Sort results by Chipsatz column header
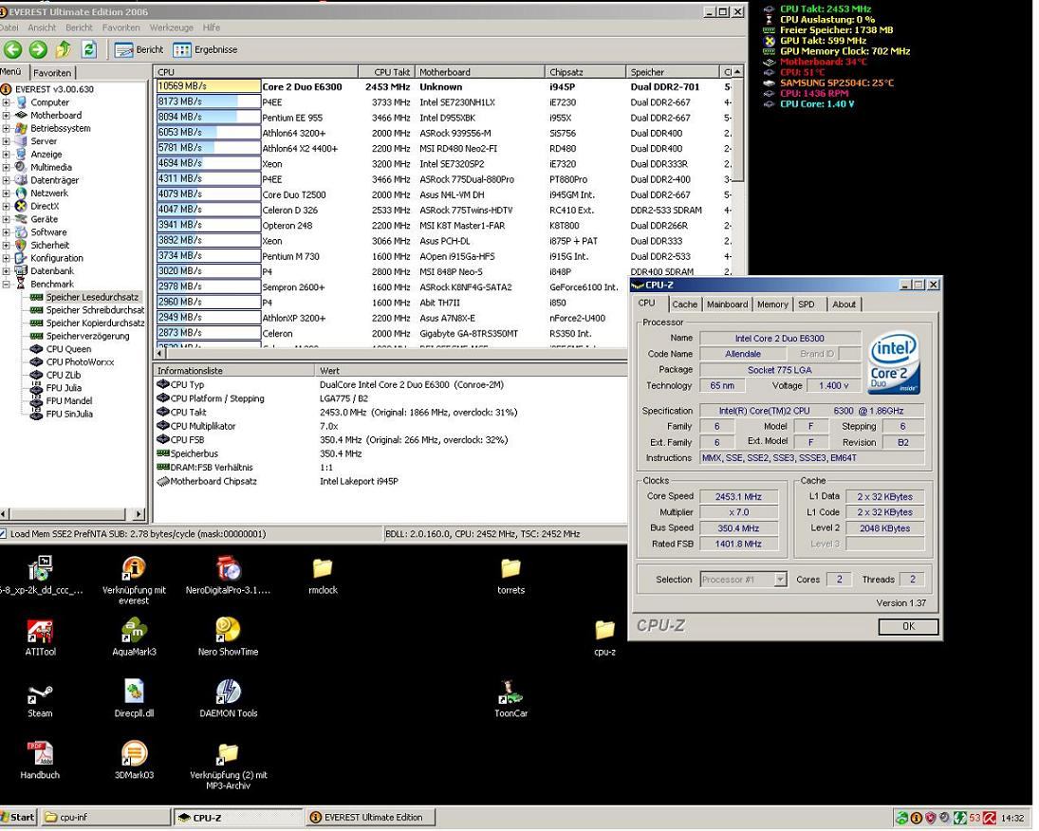This screenshot has width=1039, height=831. coord(585,72)
